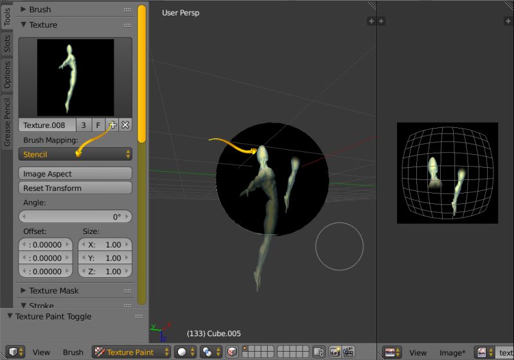Click the area split corner widget of 3D viewport

coord(372,5)
